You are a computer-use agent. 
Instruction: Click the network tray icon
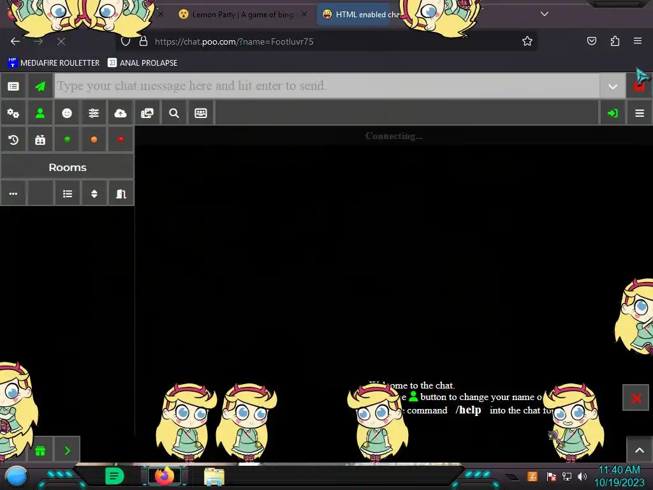[567, 476]
